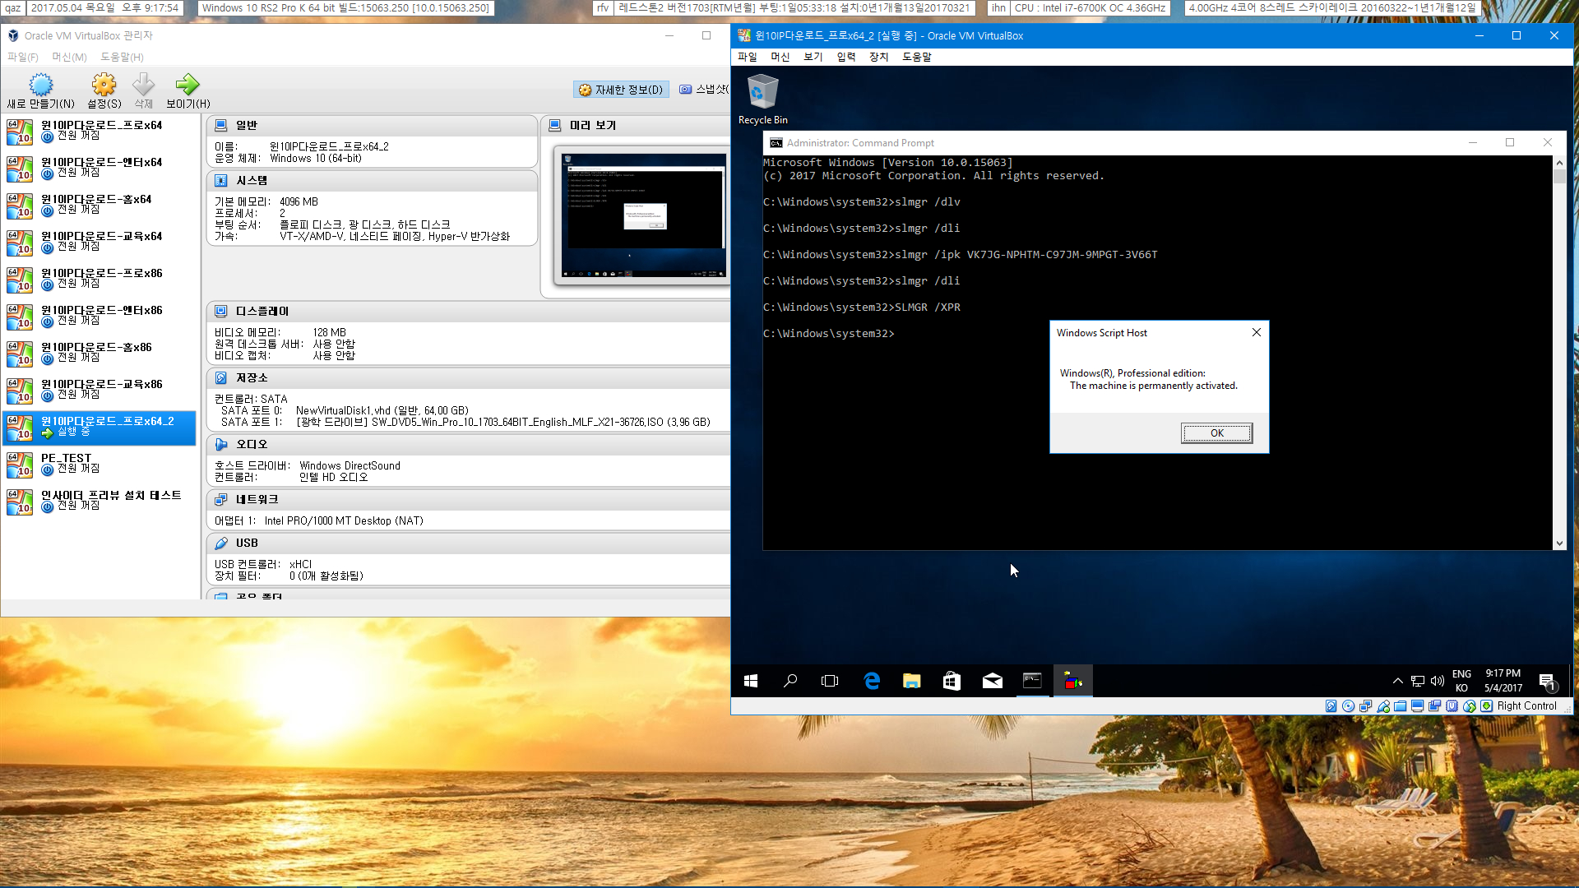Click the hard disk activity status bar icon
This screenshot has height=888, width=1579.
[1331, 705]
